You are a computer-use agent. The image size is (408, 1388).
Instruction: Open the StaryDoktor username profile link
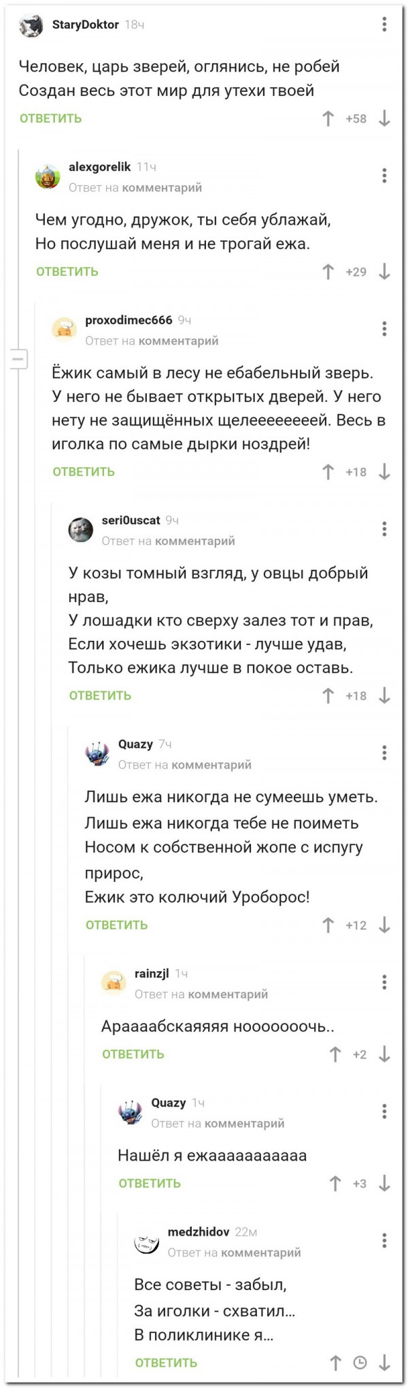pyautogui.click(x=85, y=25)
